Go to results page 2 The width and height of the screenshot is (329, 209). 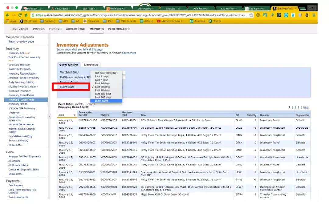pyautogui.click(x=292, y=107)
